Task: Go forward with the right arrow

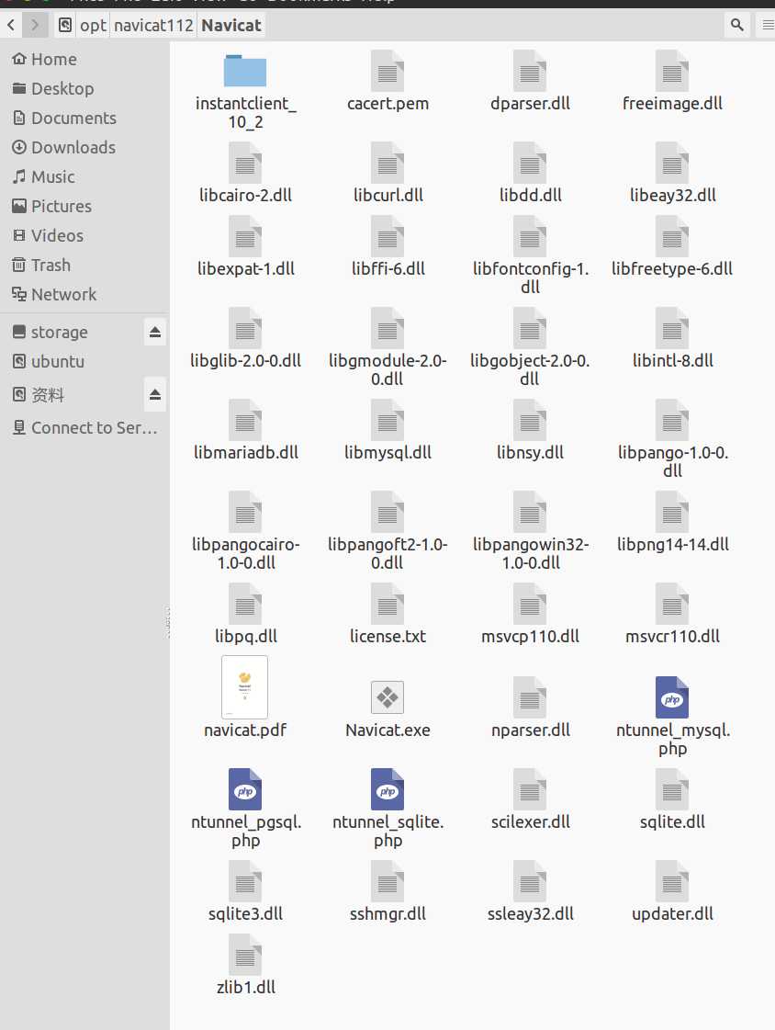Action: (34, 25)
